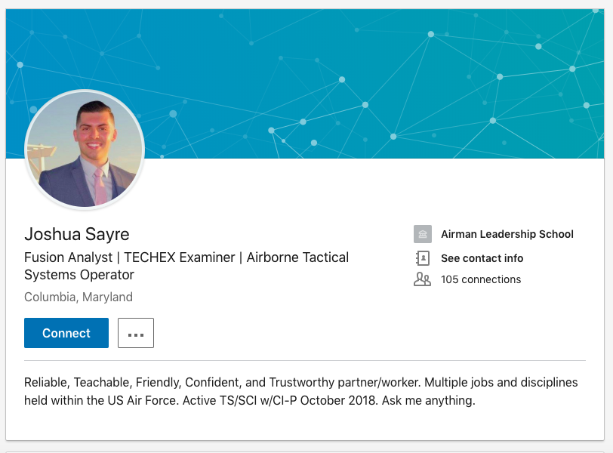Open the Airman Leadership School link
613x453 pixels.
pos(507,234)
